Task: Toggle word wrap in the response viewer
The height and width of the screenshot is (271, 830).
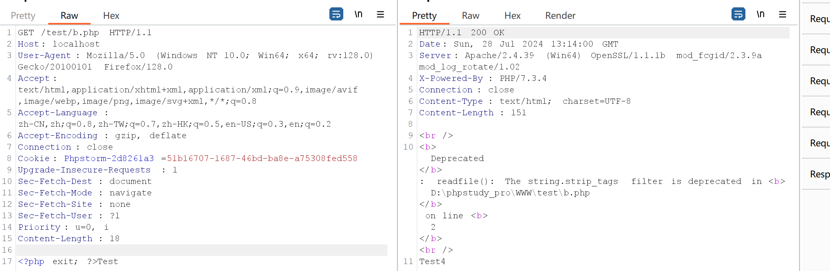Action: (x=738, y=14)
